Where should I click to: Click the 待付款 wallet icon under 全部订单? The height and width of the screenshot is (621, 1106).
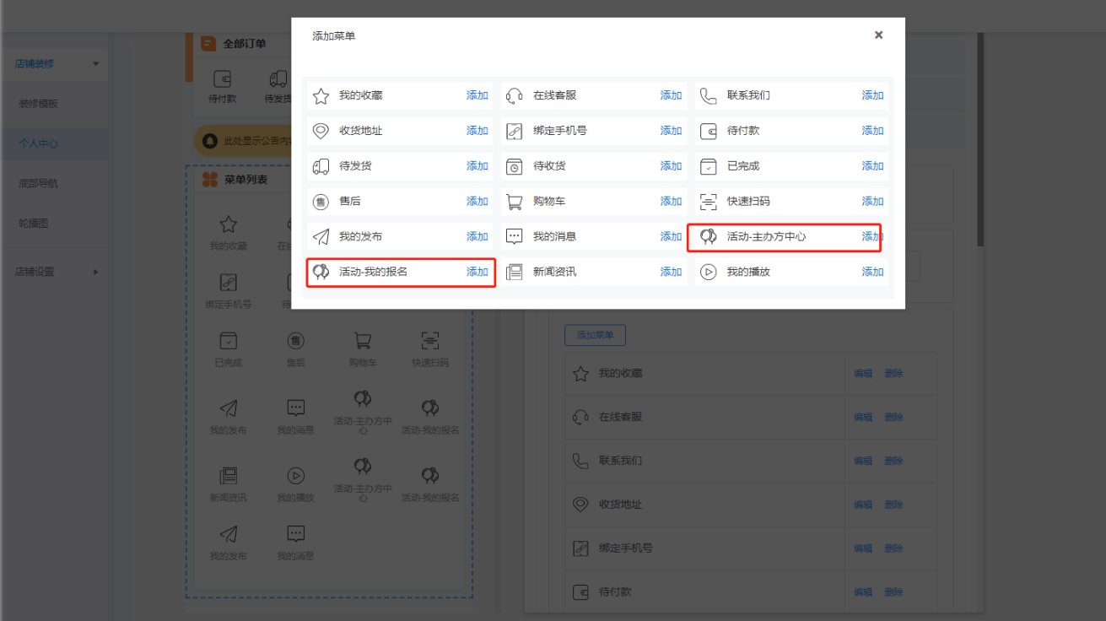pyautogui.click(x=223, y=78)
